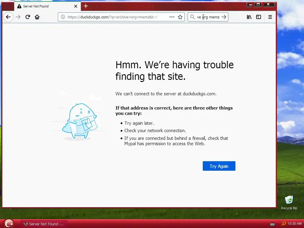Click the 'Hmm. We're having trouble' heading
The height and width of the screenshot is (228, 304).
point(174,71)
